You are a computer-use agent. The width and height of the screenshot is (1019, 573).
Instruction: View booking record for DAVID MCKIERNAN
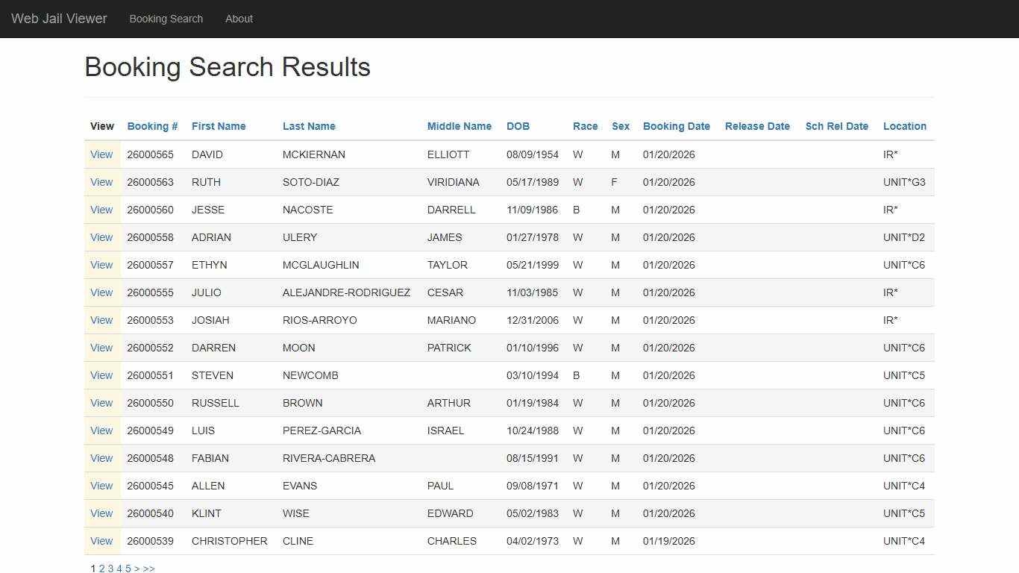(x=101, y=154)
